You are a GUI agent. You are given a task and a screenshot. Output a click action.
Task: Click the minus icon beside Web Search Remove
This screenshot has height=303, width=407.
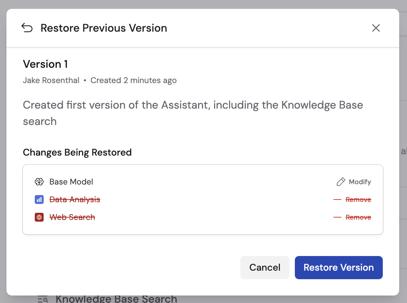pyautogui.click(x=337, y=217)
